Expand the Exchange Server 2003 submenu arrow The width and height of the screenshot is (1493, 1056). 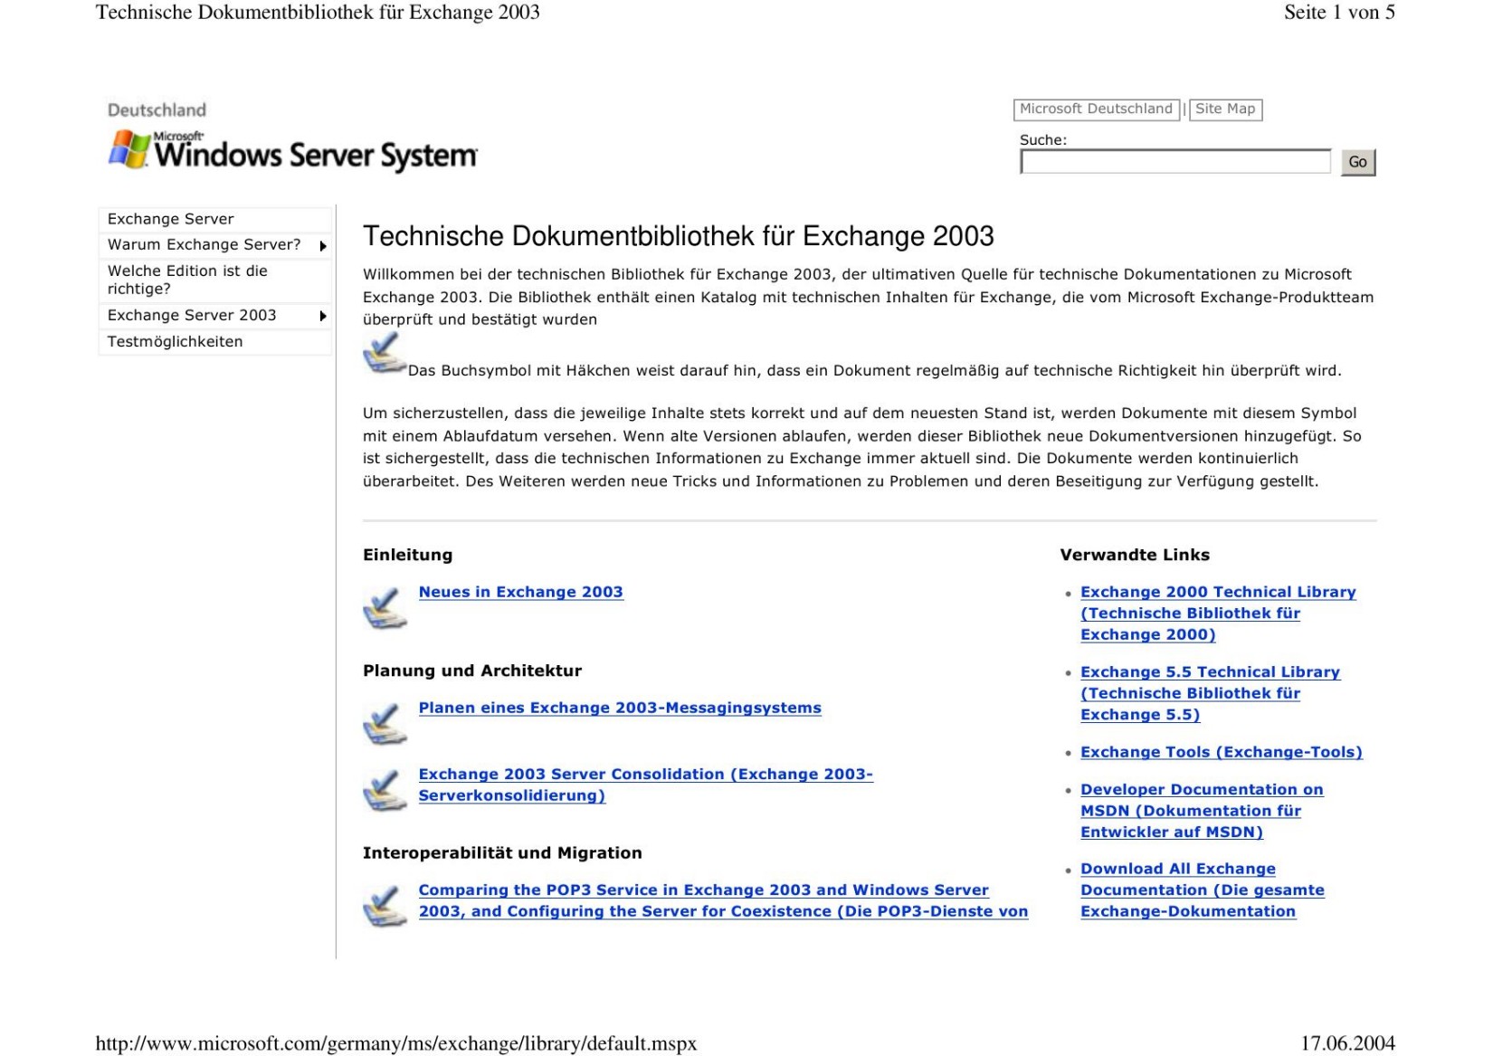coord(323,316)
